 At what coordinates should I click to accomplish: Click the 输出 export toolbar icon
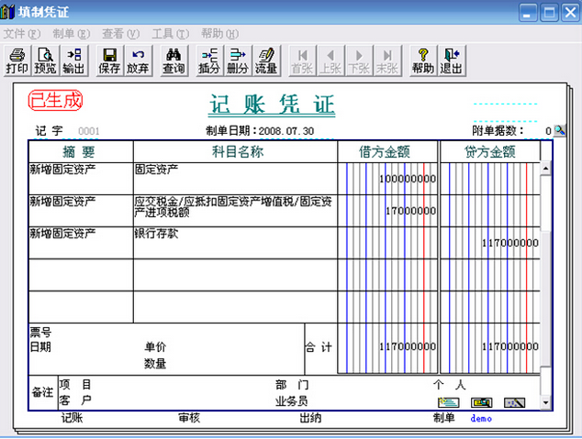click(x=73, y=61)
